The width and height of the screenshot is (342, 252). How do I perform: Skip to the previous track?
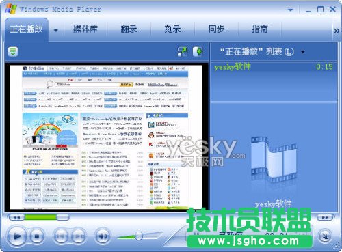(x=61, y=236)
